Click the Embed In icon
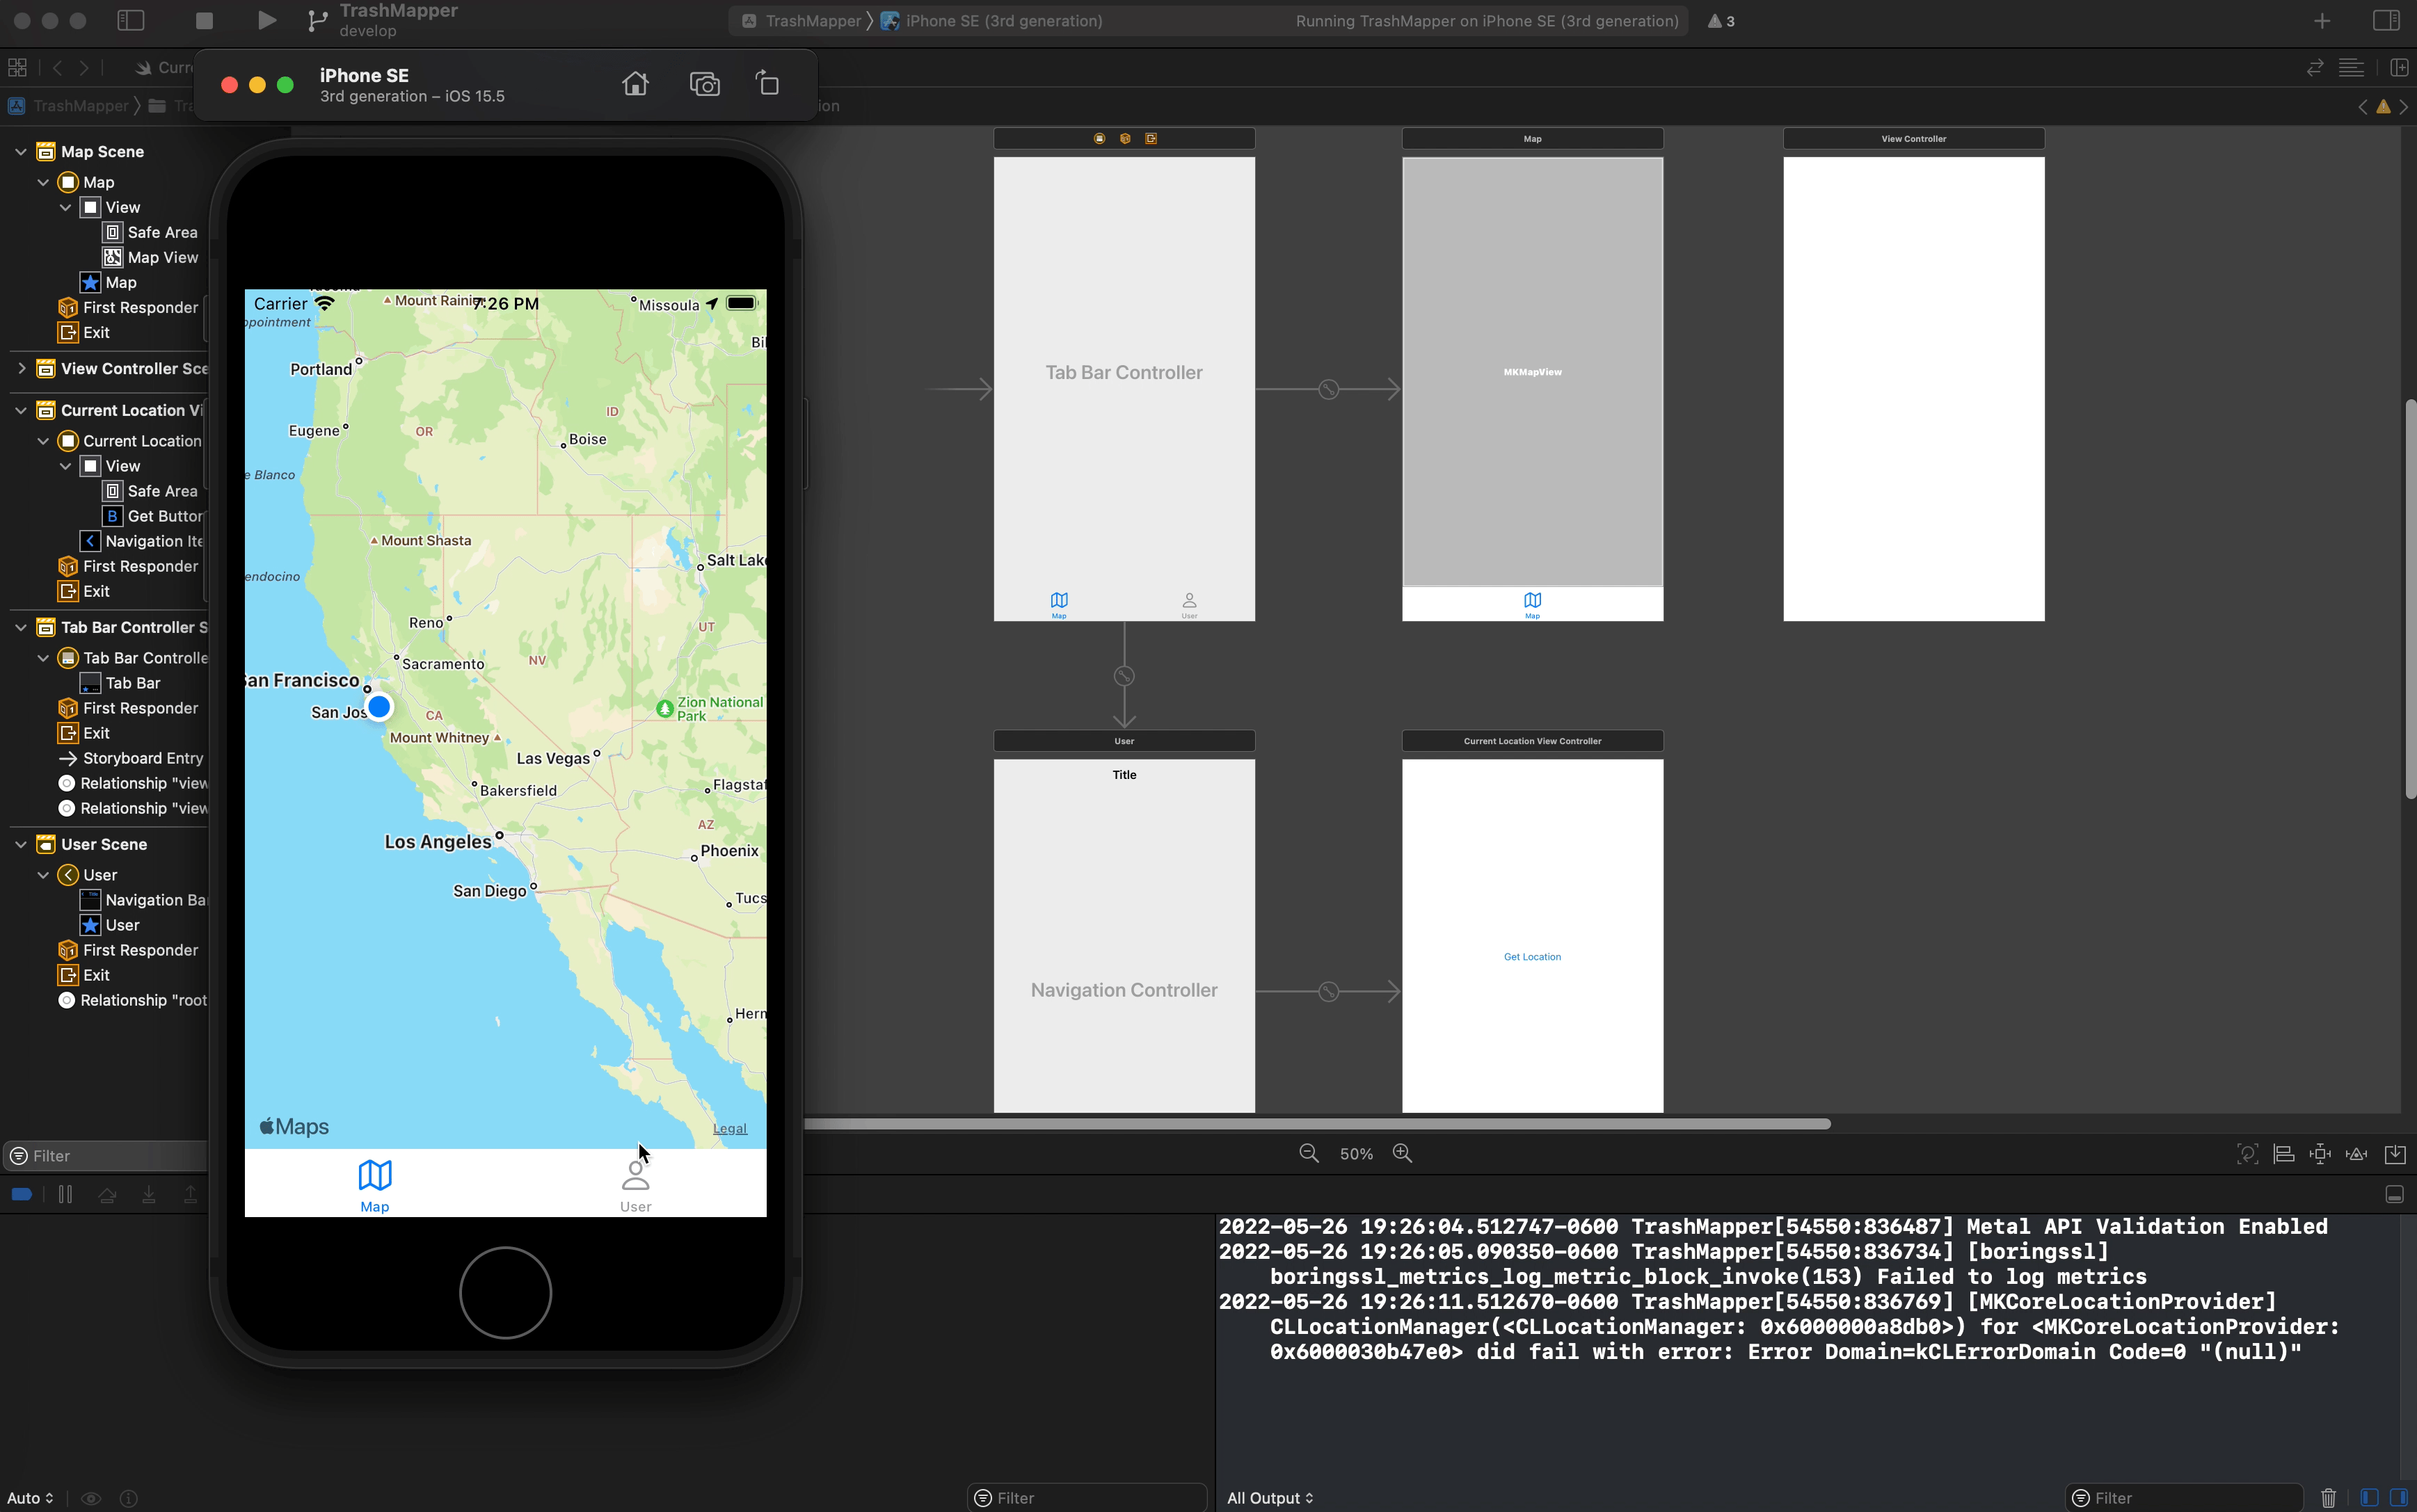Image resolution: width=2417 pixels, height=1512 pixels. pyautogui.click(x=2395, y=1154)
